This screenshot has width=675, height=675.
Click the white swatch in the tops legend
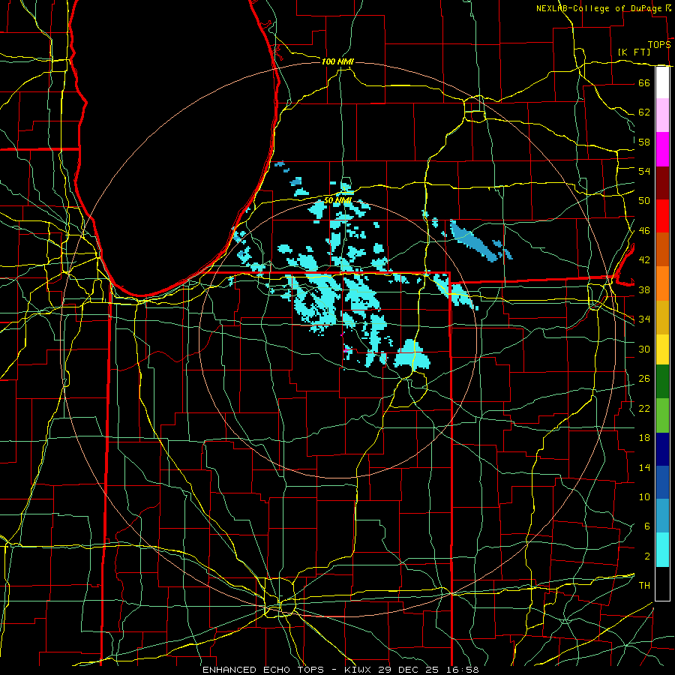[662, 82]
